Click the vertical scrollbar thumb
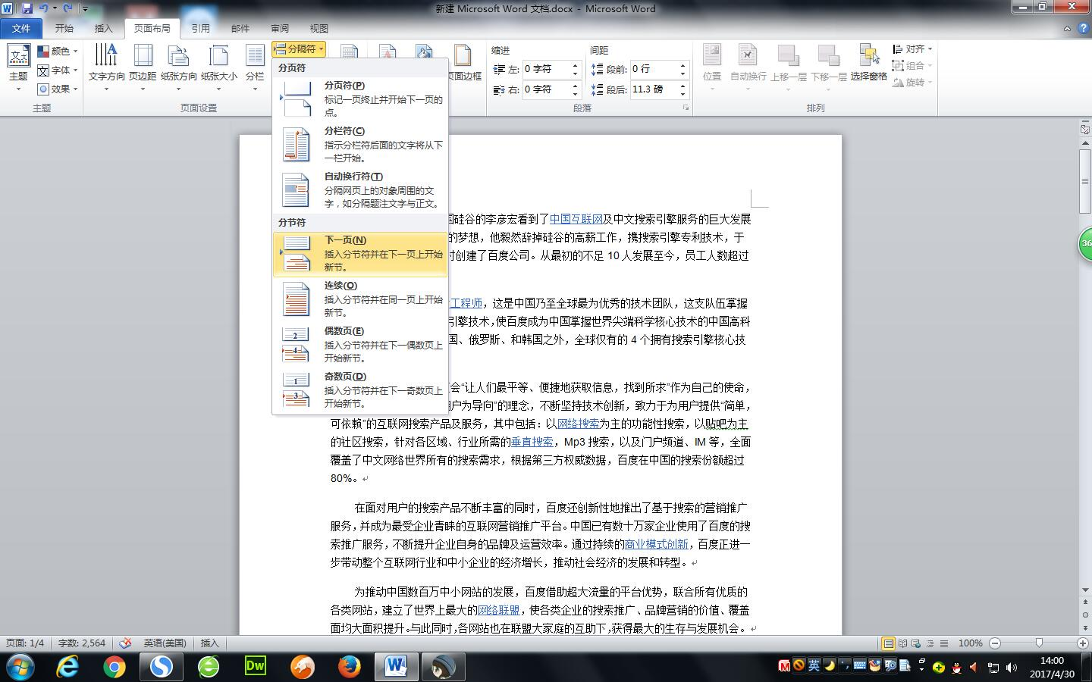The image size is (1092, 682). point(1085,182)
